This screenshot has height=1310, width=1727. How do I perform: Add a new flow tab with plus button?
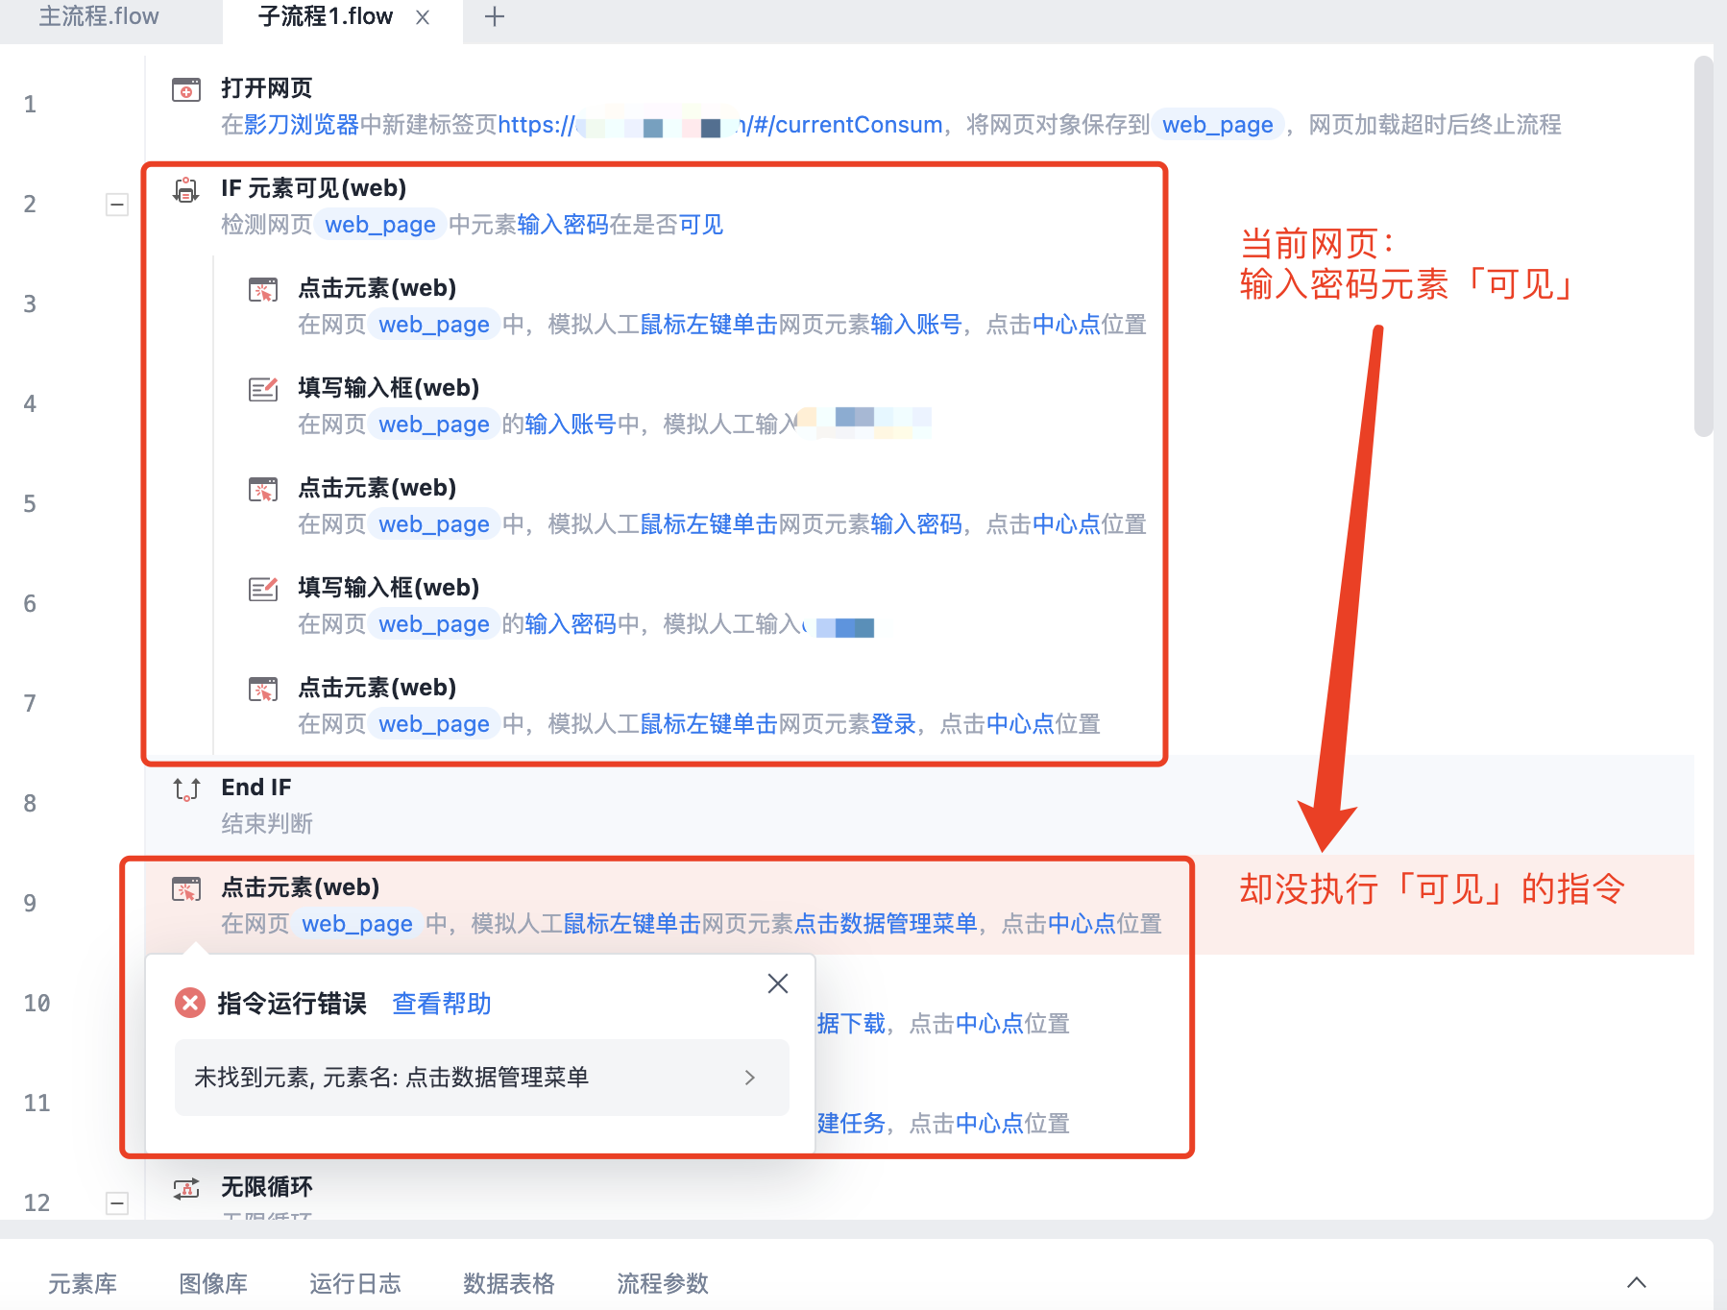coord(494,17)
